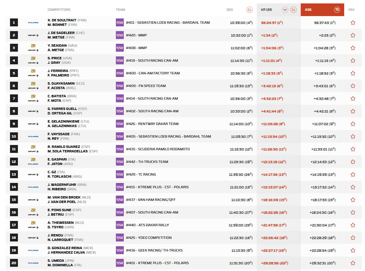The height and width of the screenshot is (271, 365).
Task: Sort by KP 155 sort icon
Action: coord(293,10)
